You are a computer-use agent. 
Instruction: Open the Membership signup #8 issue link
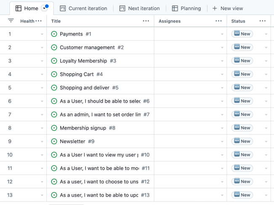point(88,128)
